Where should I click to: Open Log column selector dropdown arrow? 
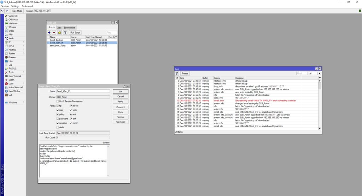pos(320,78)
